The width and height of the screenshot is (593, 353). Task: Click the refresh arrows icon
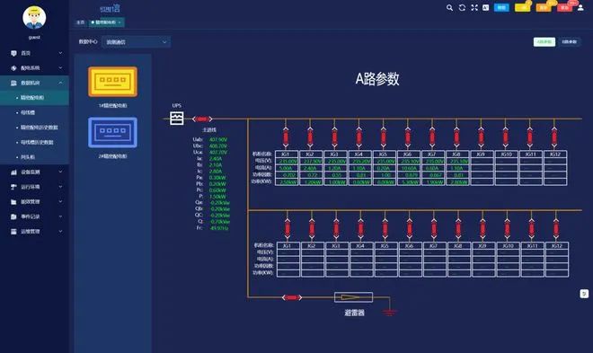462,7
